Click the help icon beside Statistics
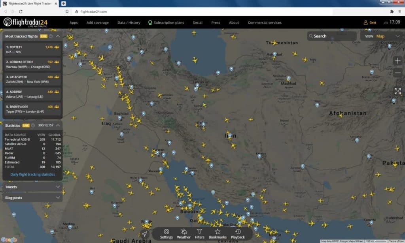Viewport: 405px width, 243px height. (33, 125)
